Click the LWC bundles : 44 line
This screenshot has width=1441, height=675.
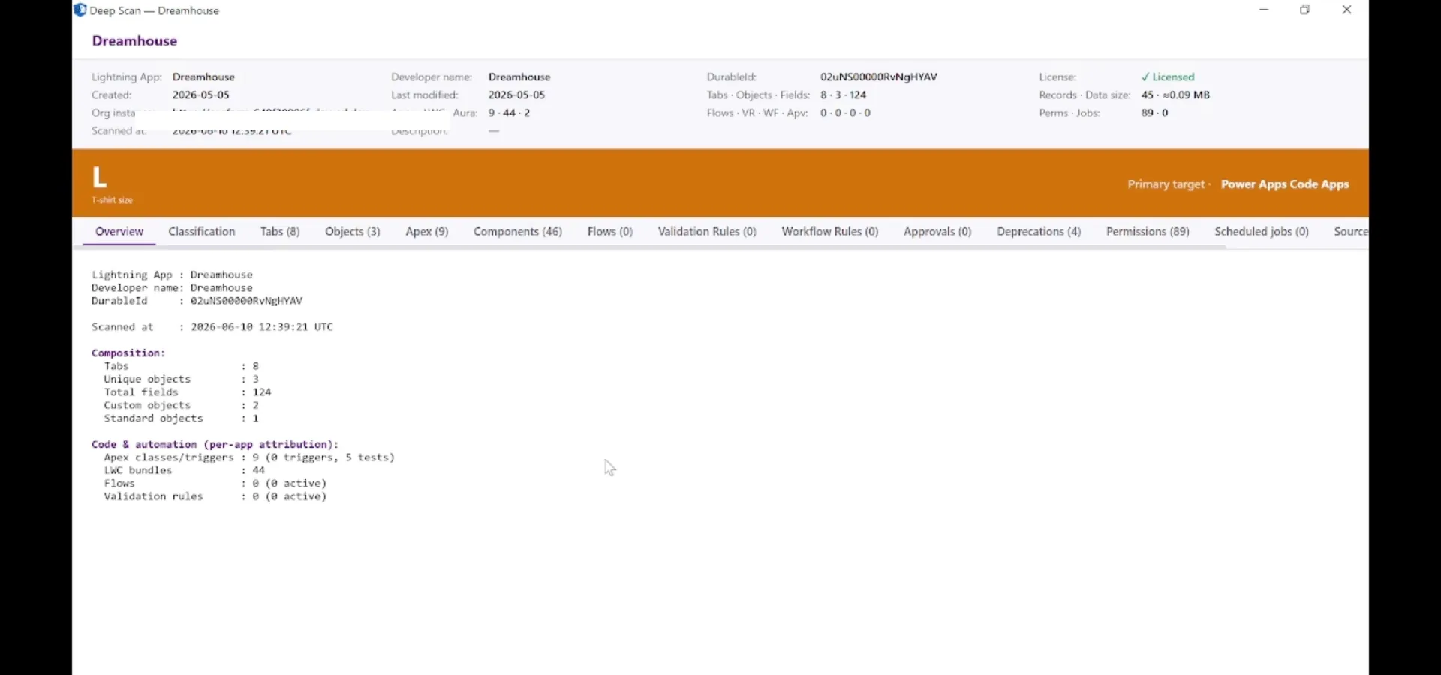pyautogui.click(x=185, y=470)
